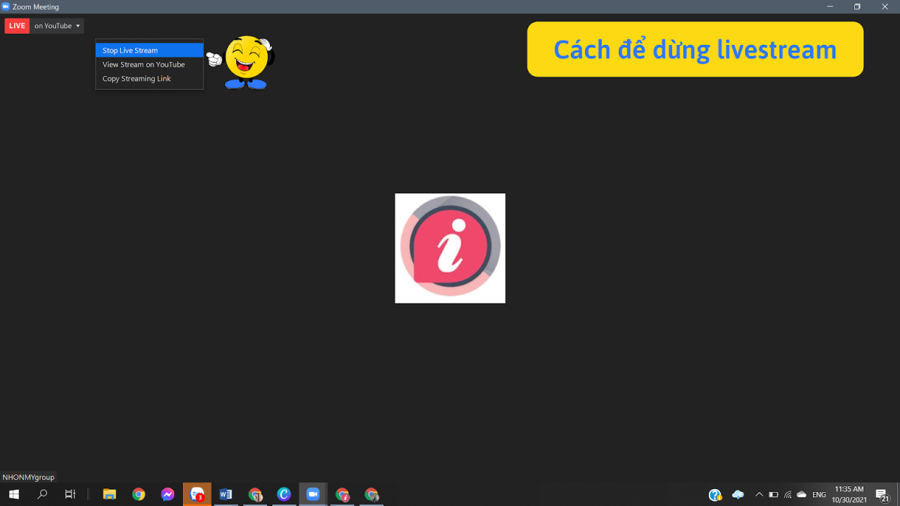Open the Action Center notifications panel
Viewport: 900px width, 506px height.
pyautogui.click(x=880, y=494)
